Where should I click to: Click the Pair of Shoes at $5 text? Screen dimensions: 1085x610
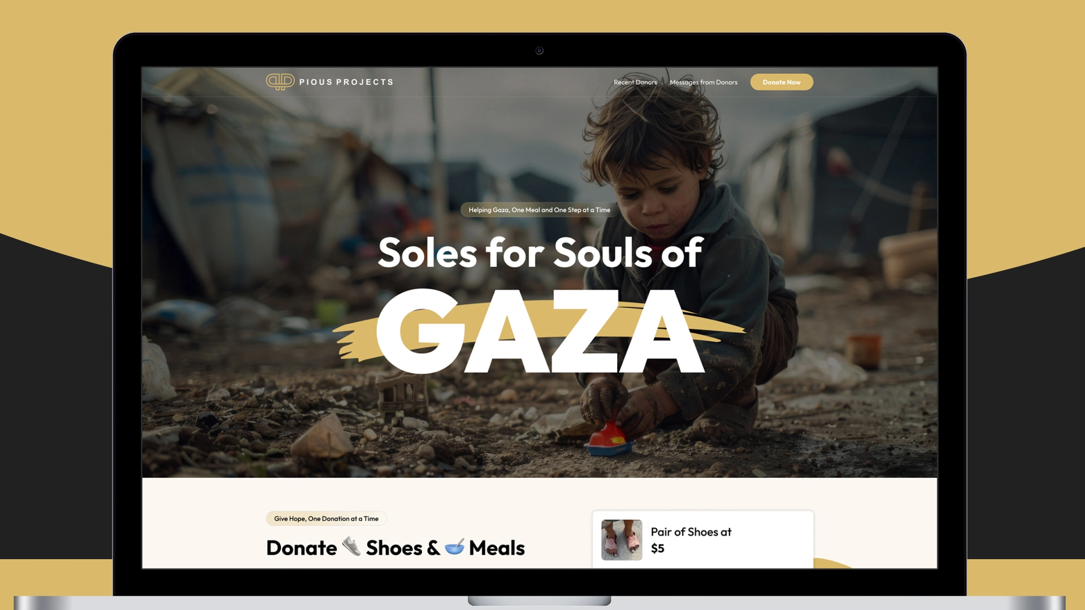tap(691, 540)
